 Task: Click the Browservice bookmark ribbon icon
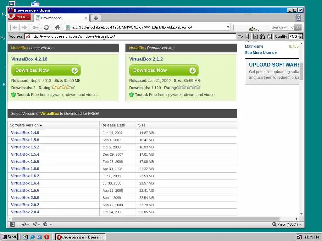pyautogui.click(x=247, y=36)
